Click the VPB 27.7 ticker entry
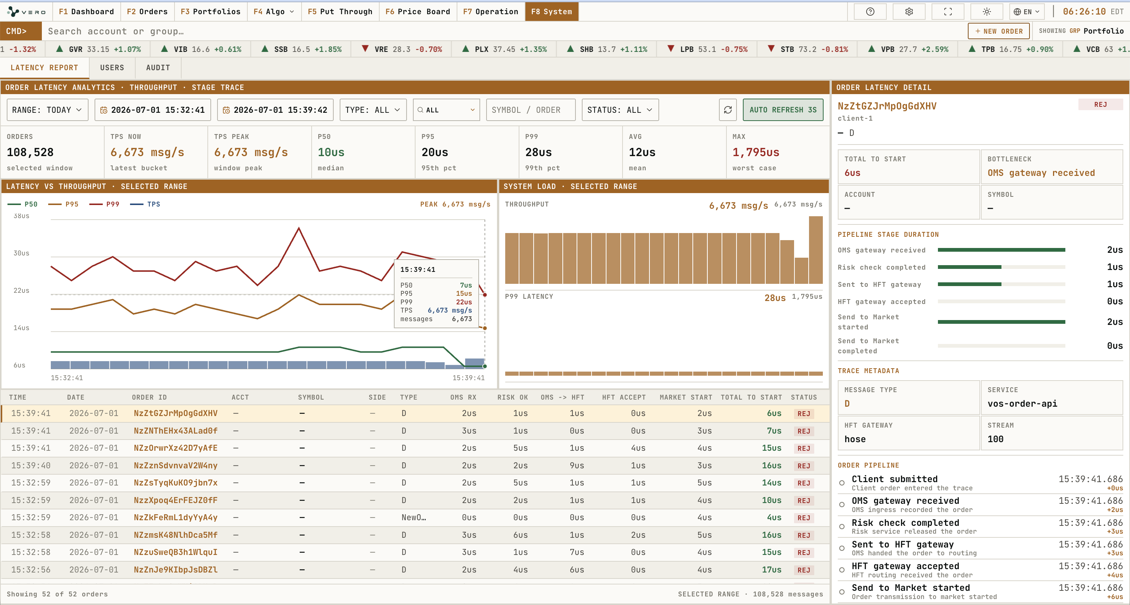Image resolution: width=1130 pixels, height=605 pixels. click(908, 49)
